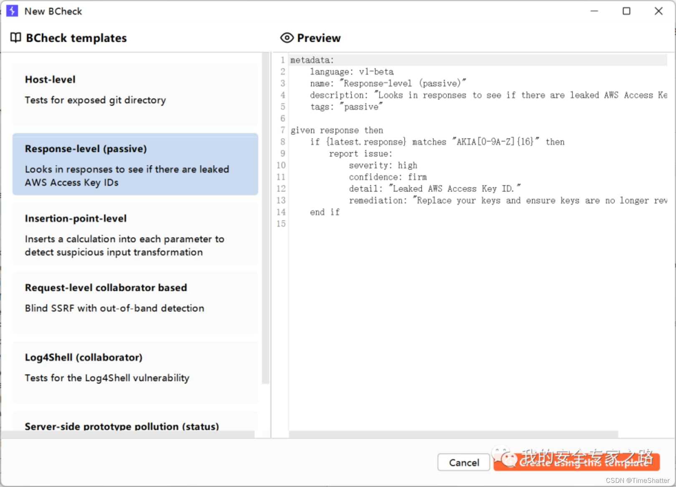Maximize the New BCheck window
This screenshot has width=676, height=487.
click(626, 11)
